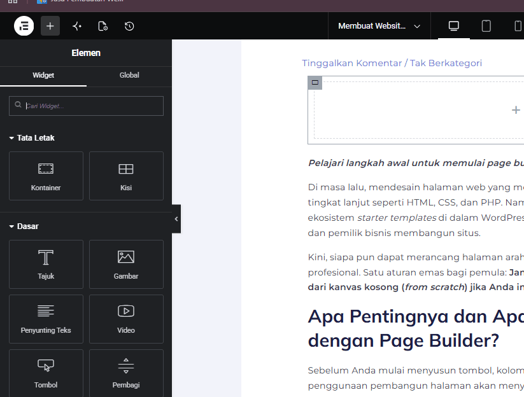Switch to the Jasa Pembuatan browser tab
The width and height of the screenshot is (524, 397).
coord(80,1)
